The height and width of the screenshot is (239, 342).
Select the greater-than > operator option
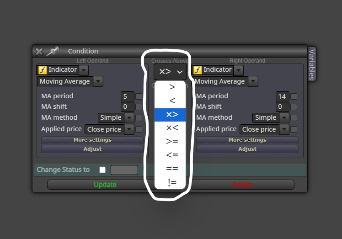170,87
